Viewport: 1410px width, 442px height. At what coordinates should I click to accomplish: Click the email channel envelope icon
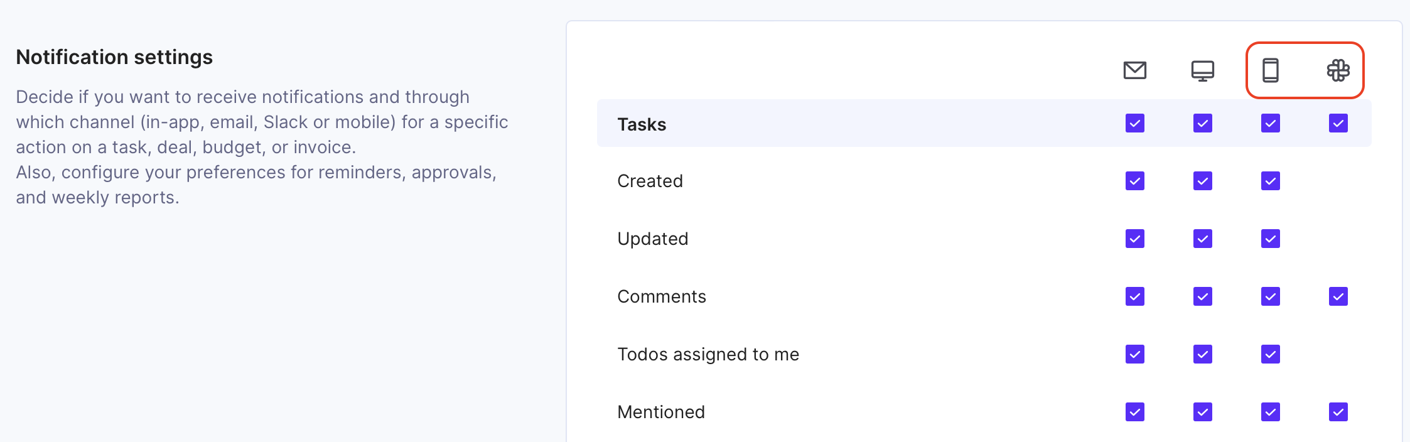tap(1134, 70)
